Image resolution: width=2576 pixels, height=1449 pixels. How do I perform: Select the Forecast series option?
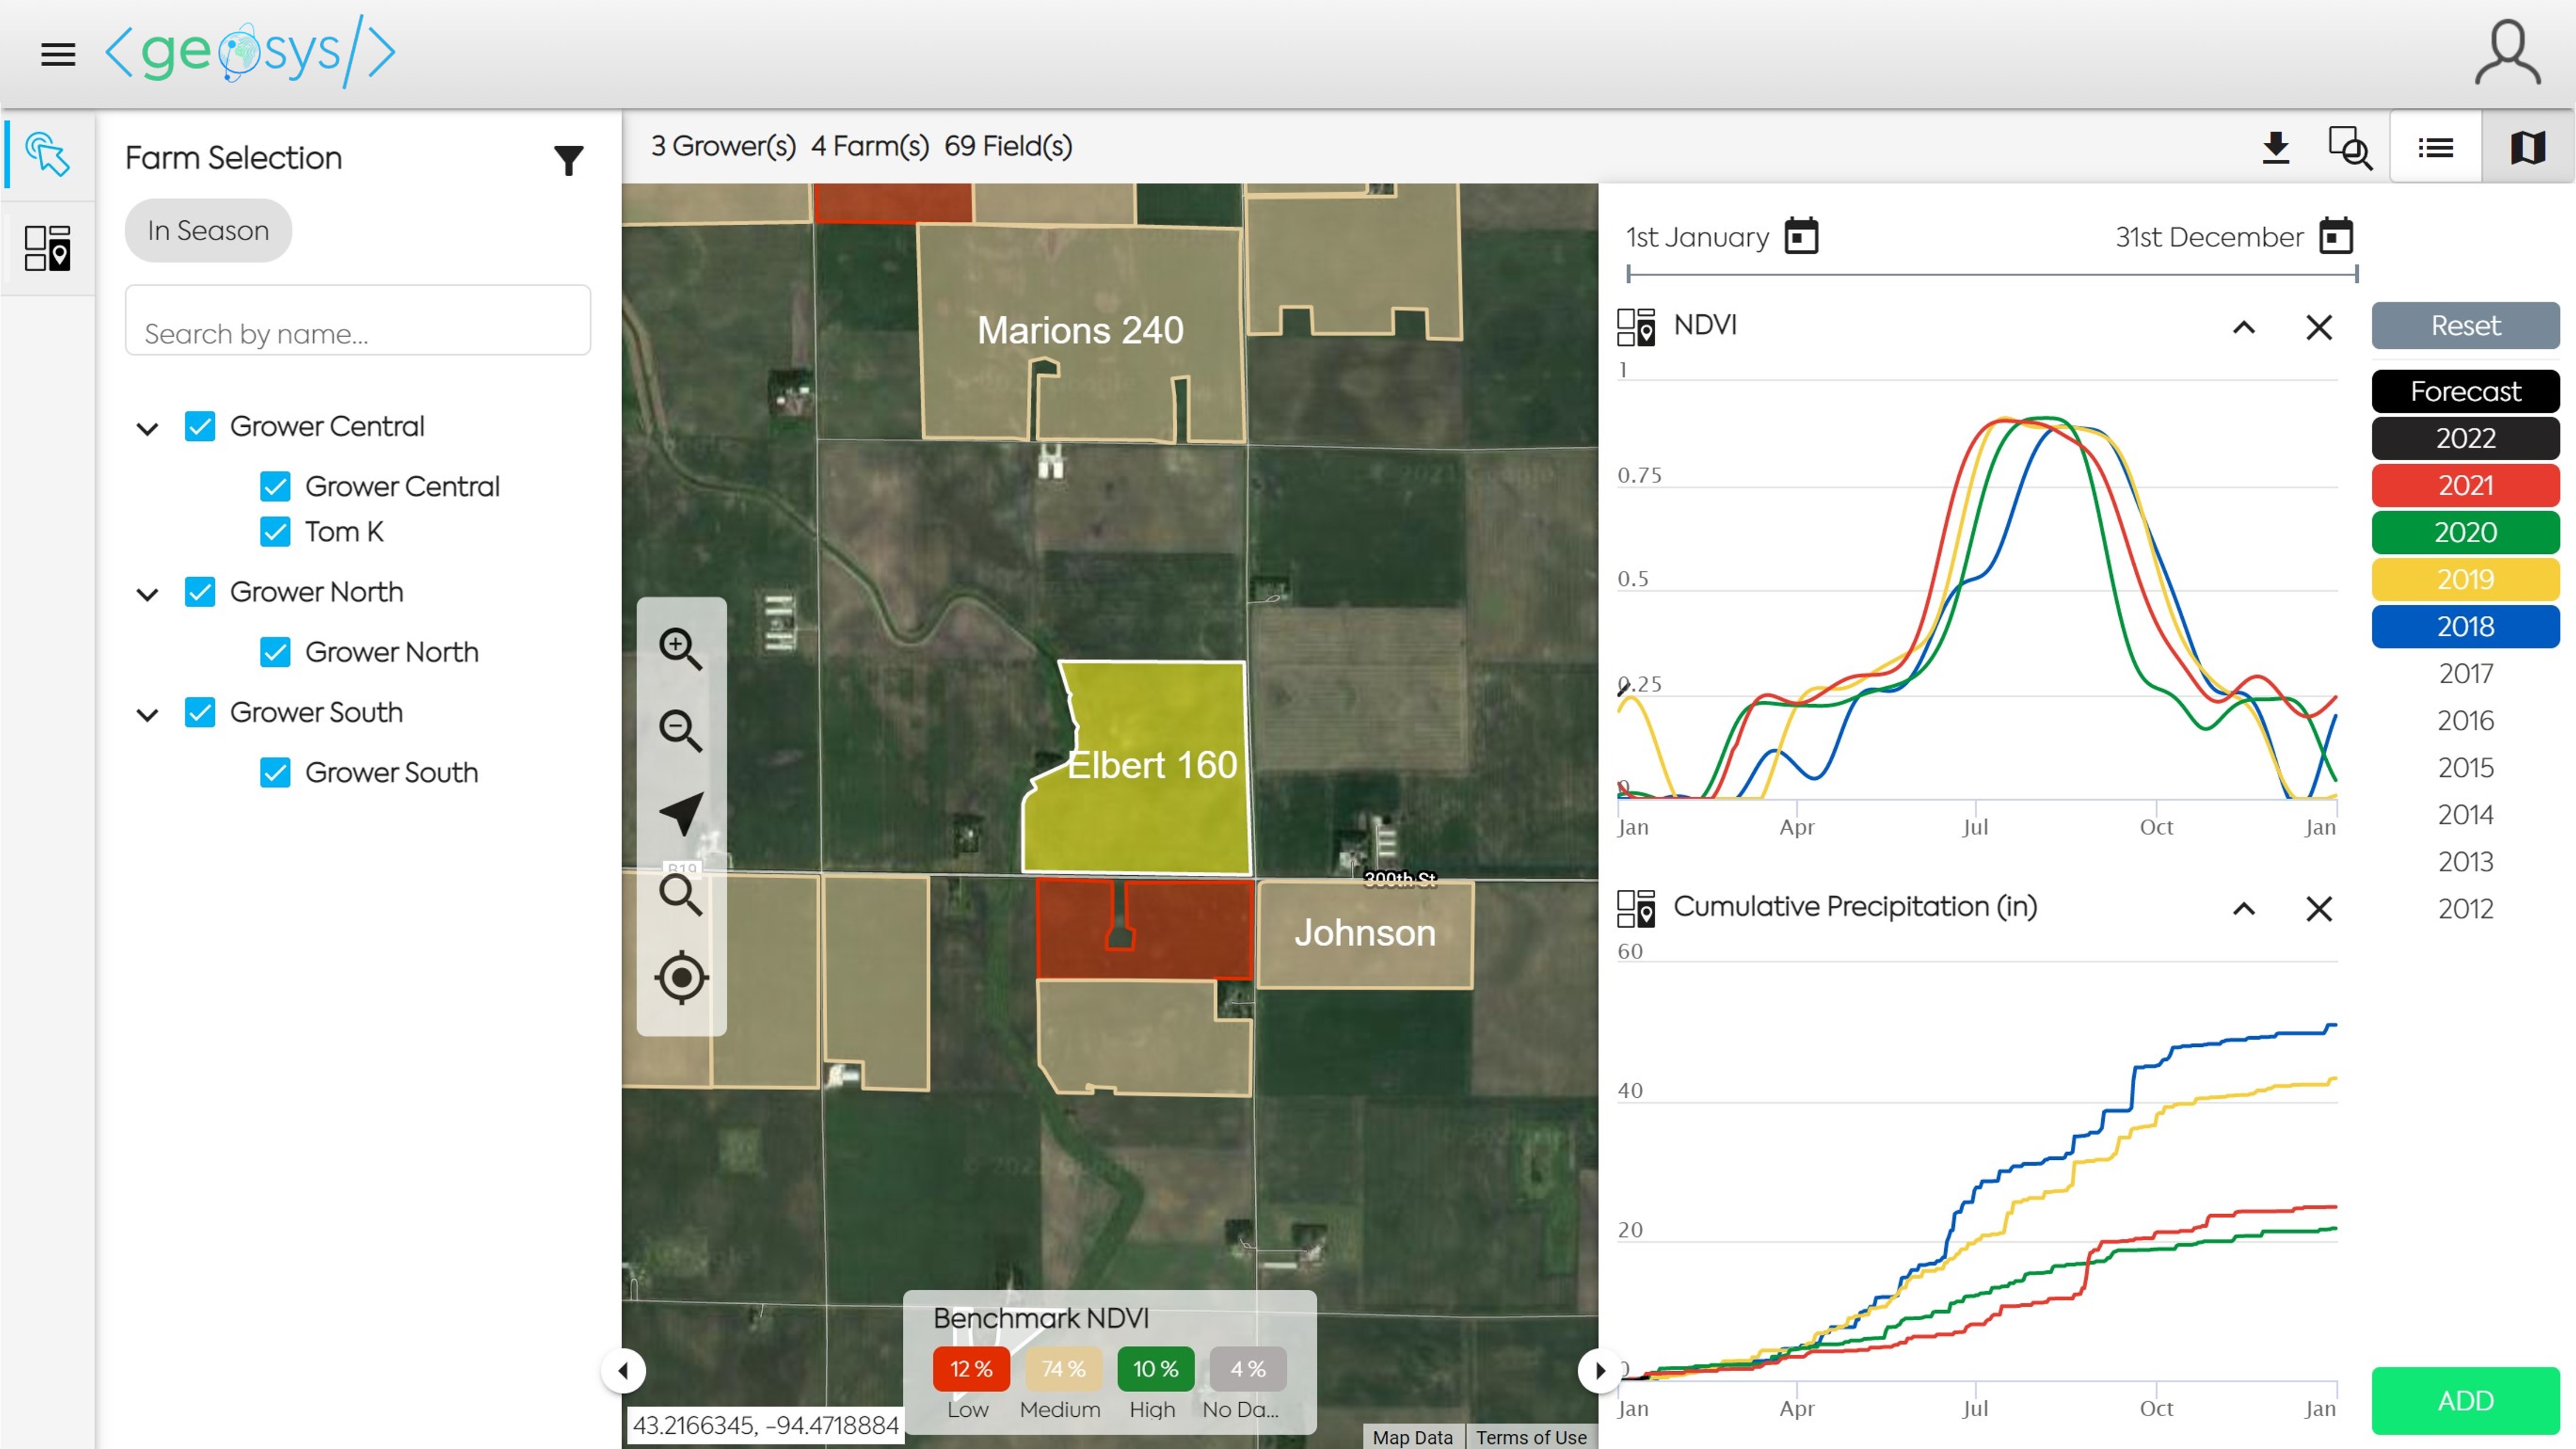point(2465,391)
